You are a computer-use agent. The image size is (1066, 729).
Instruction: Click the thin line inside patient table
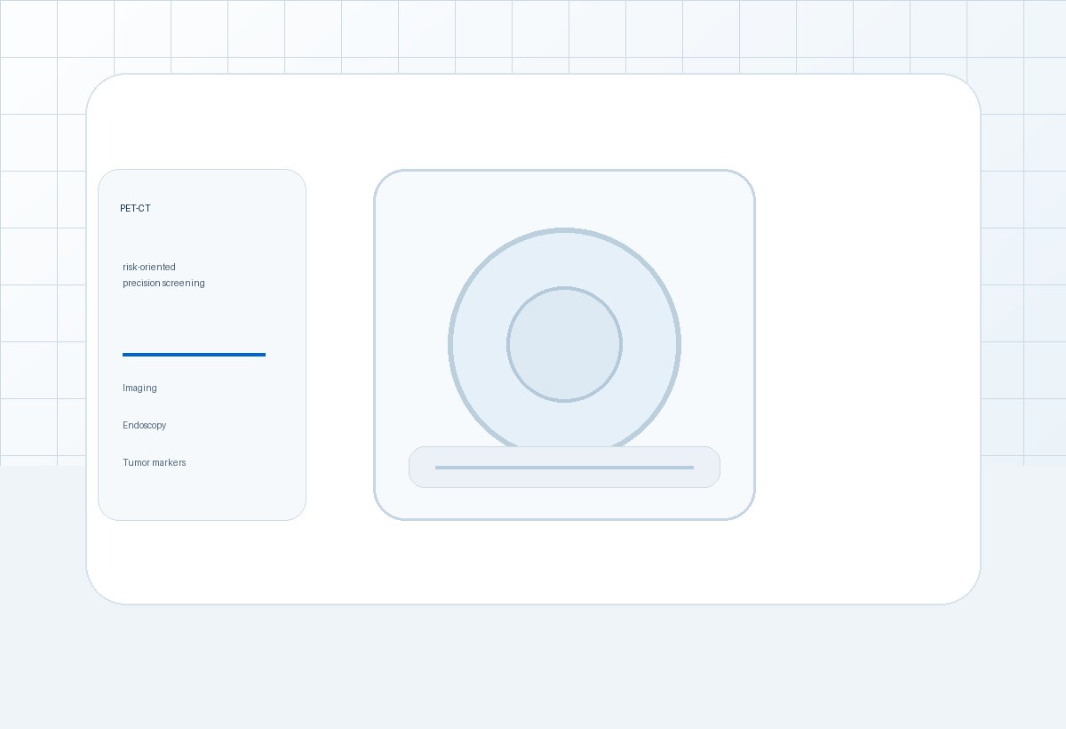tap(564, 468)
